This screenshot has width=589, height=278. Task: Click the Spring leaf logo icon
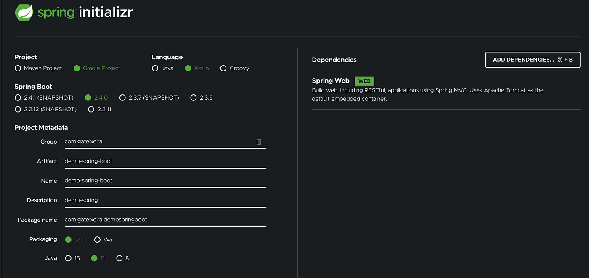(24, 12)
